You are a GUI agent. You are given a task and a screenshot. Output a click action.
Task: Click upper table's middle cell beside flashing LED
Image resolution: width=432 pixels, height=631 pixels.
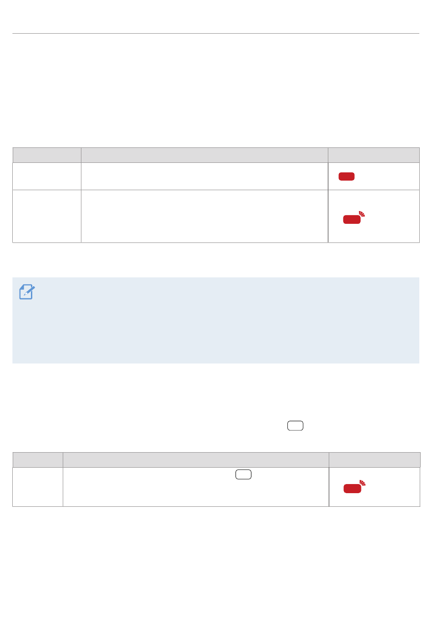205,217
